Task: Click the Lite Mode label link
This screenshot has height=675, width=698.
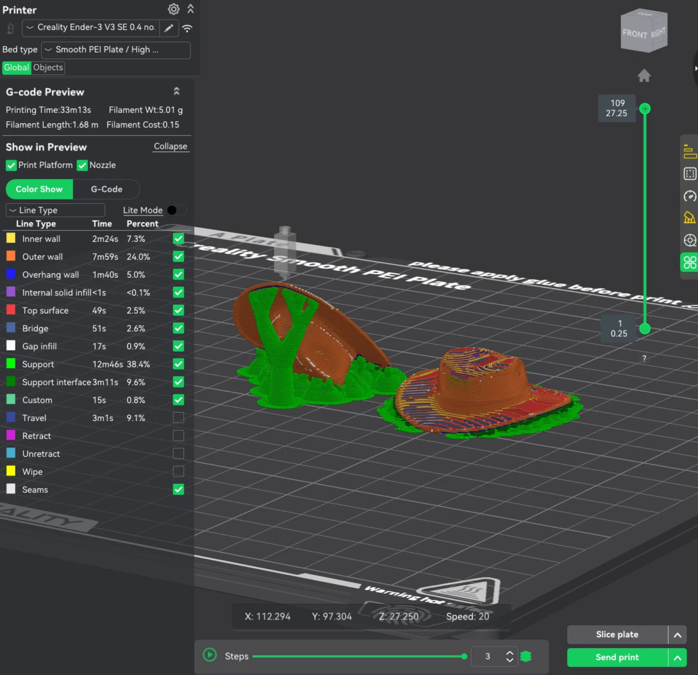Action: click(143, 210)
